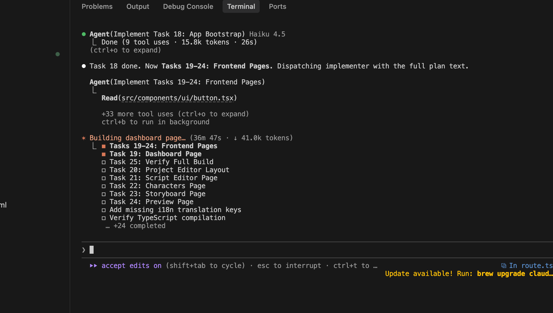Click the white bullet before Task 18 done
Viewport: 553px width, 313px height.
click(x=84, y=66)
